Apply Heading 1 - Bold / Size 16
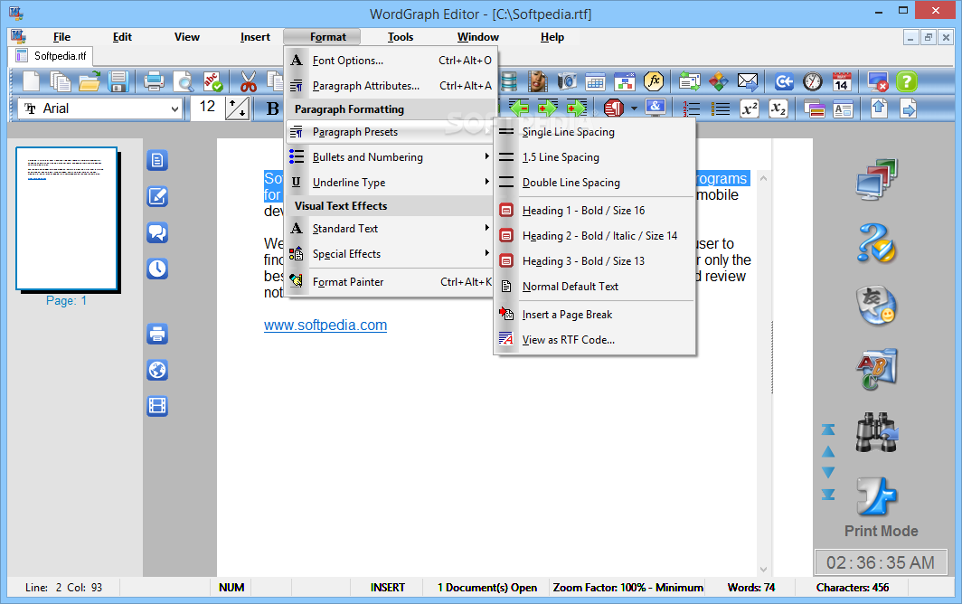The height and width of the screenshot is (604, 962). pos(595,211)
